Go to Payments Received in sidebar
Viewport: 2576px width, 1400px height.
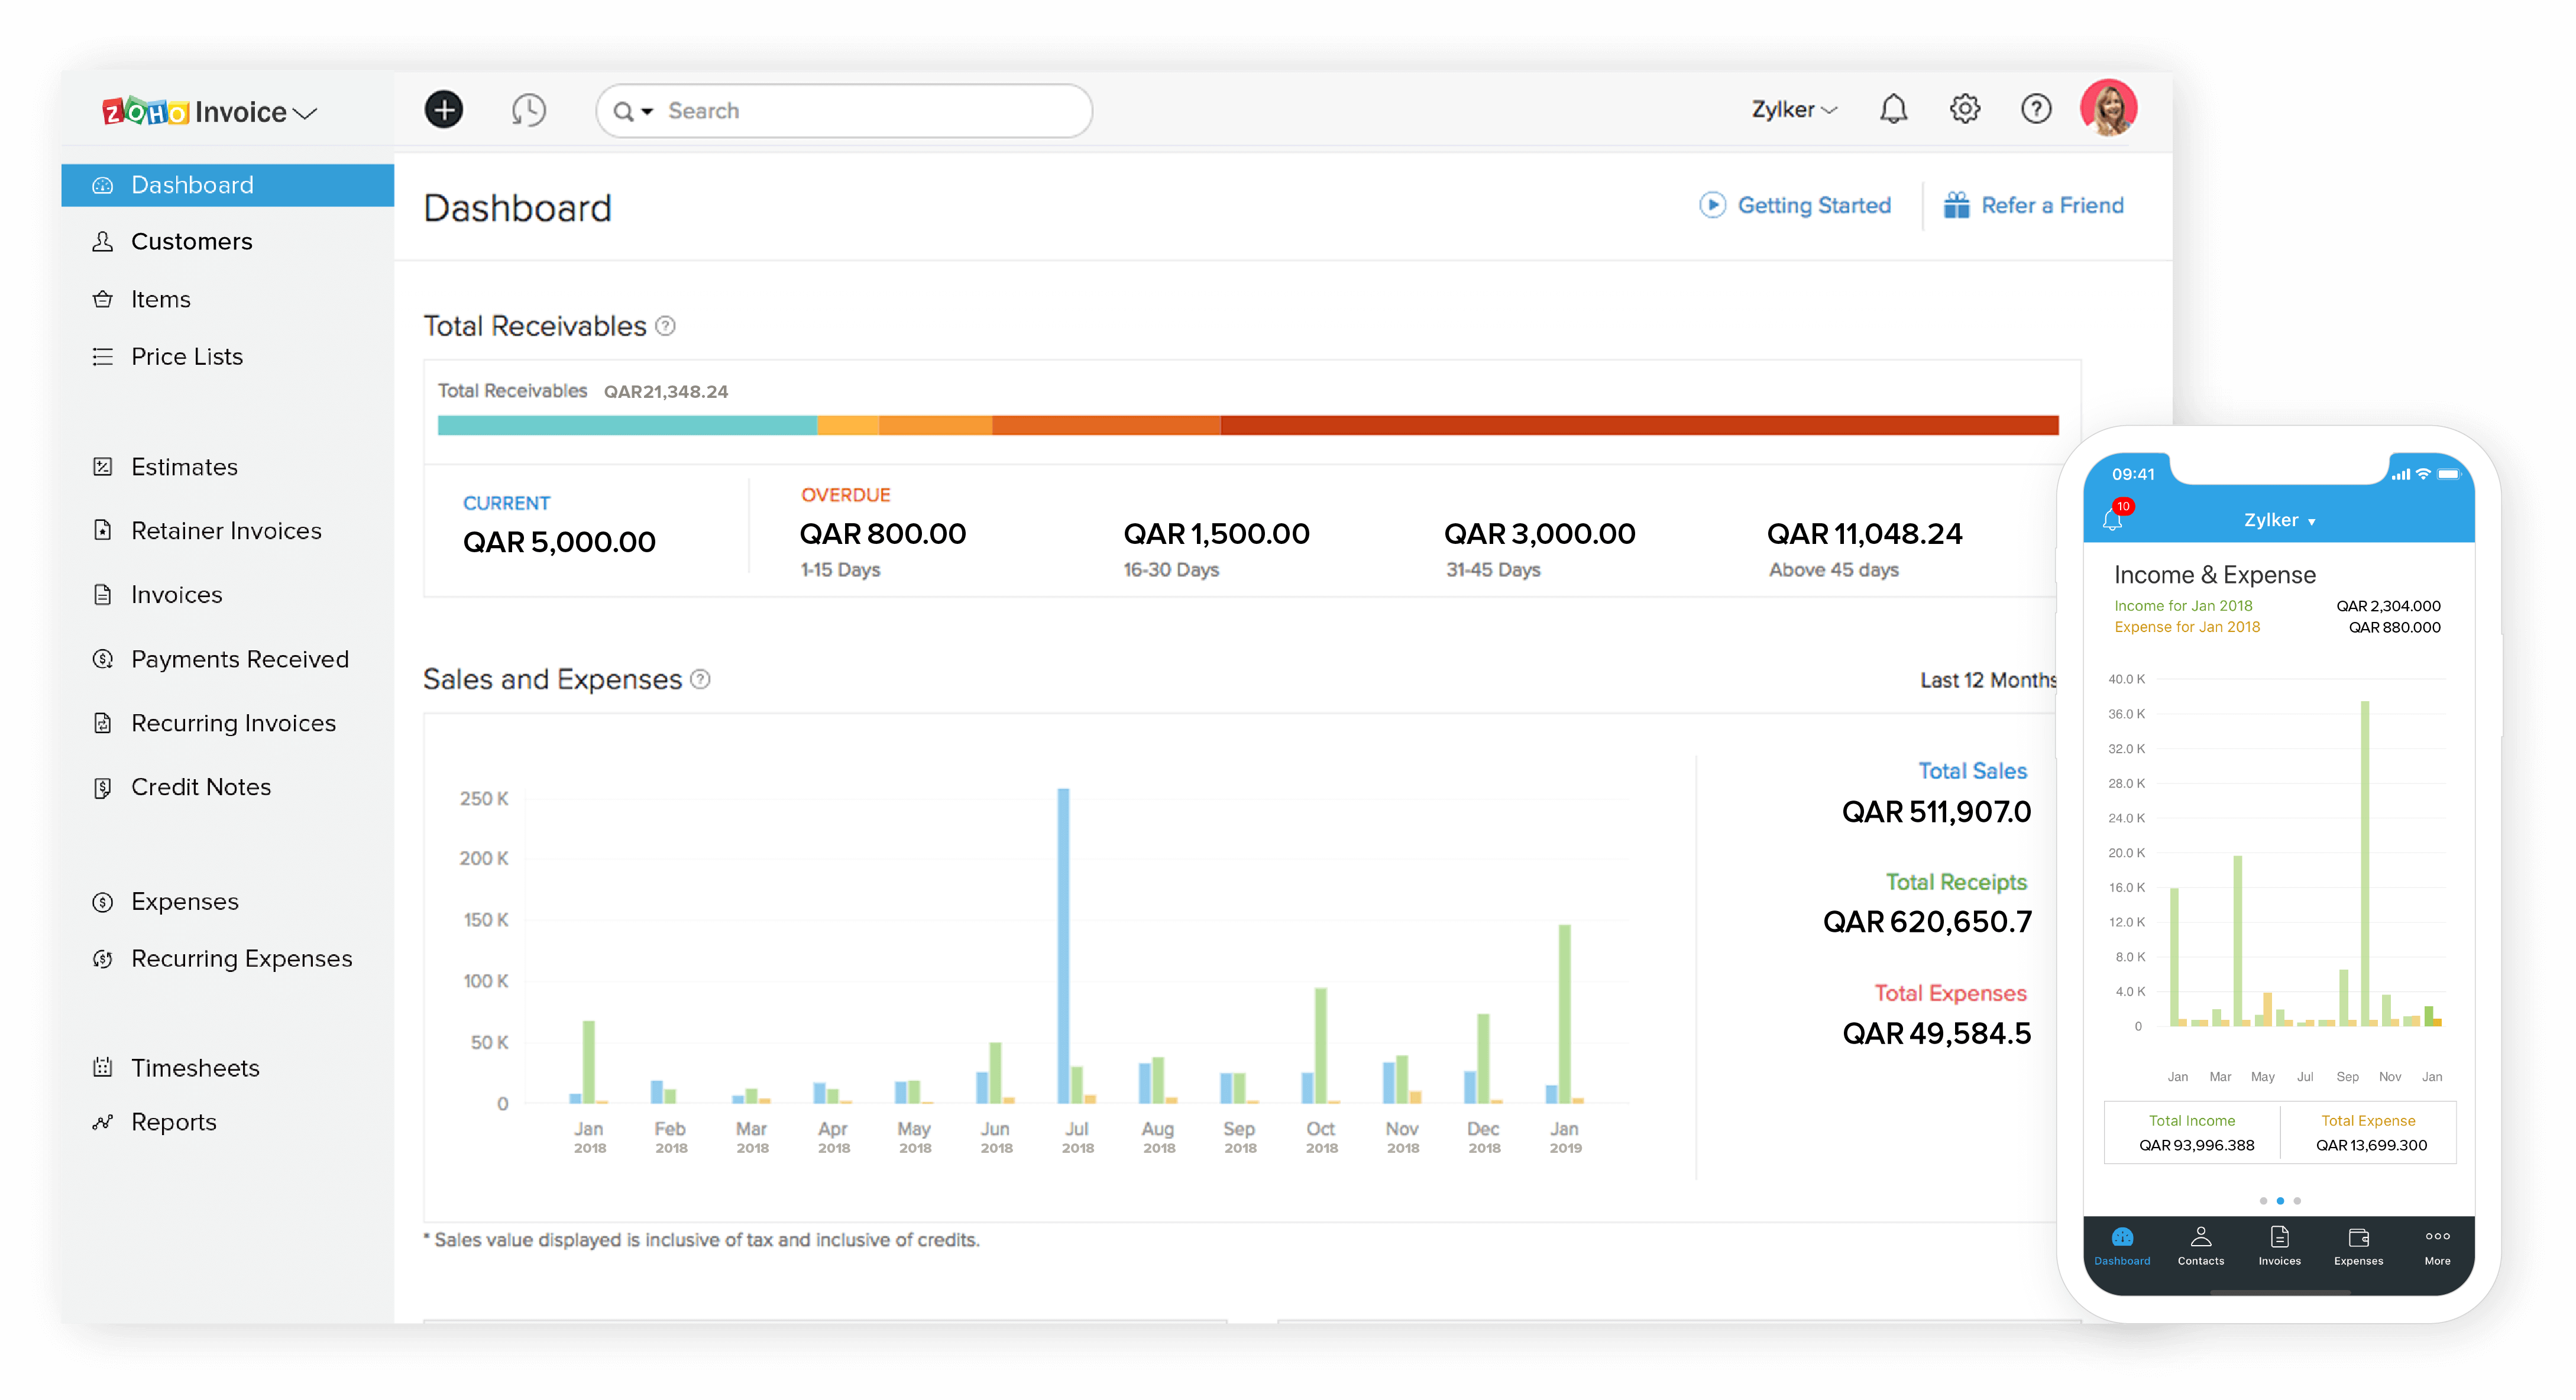(239, 659)
